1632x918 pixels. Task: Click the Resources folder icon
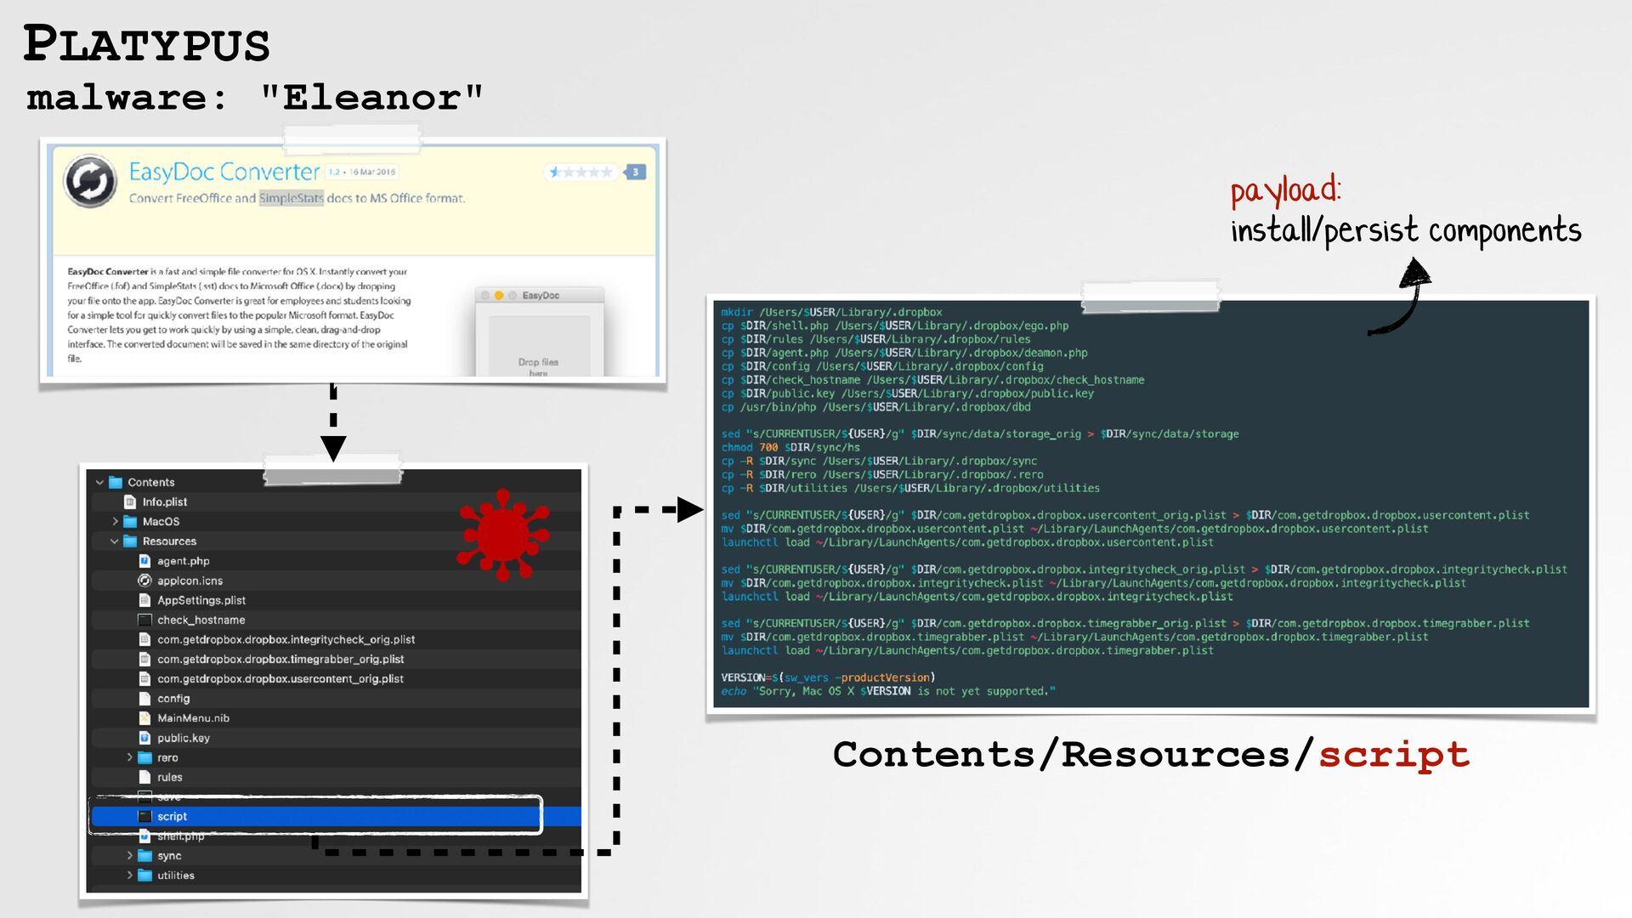pos(130,541)
